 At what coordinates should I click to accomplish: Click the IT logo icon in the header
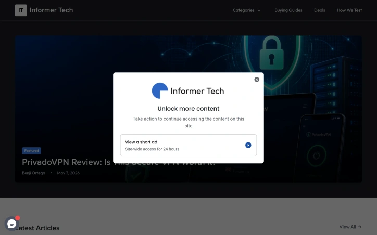(21, 10)
